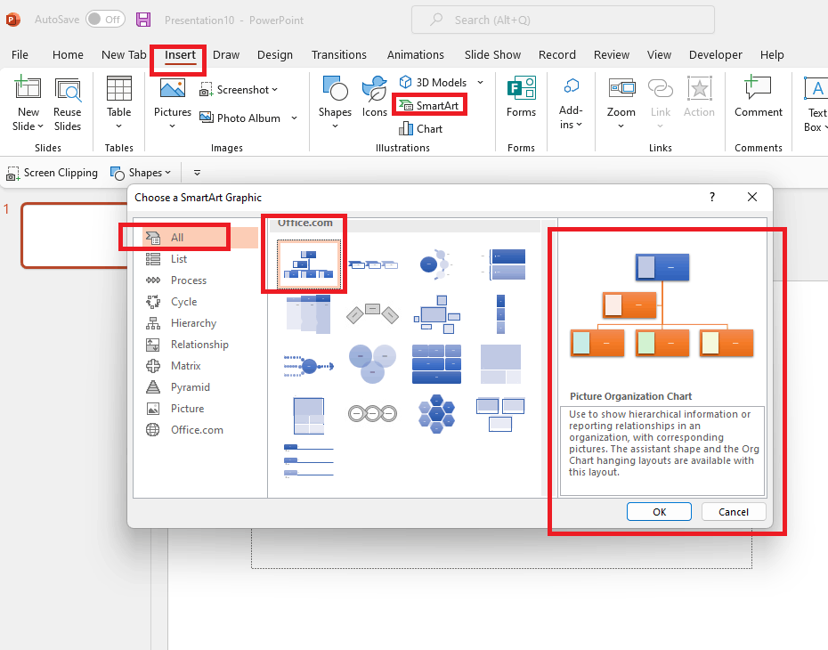Insert a Chart from ribbon
Screen dimensions: 828x650
tap(421, 129)
